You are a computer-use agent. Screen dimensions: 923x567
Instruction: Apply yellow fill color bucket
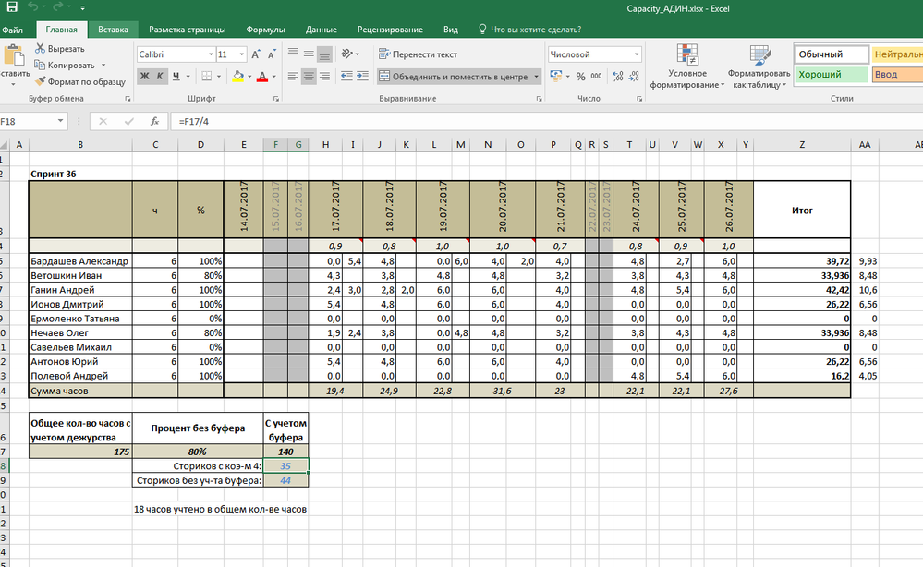pos(237,77)
